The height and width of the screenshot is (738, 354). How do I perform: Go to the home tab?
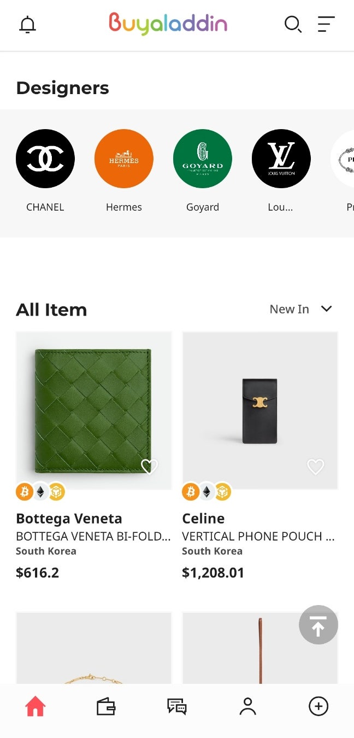click(36, 707)
